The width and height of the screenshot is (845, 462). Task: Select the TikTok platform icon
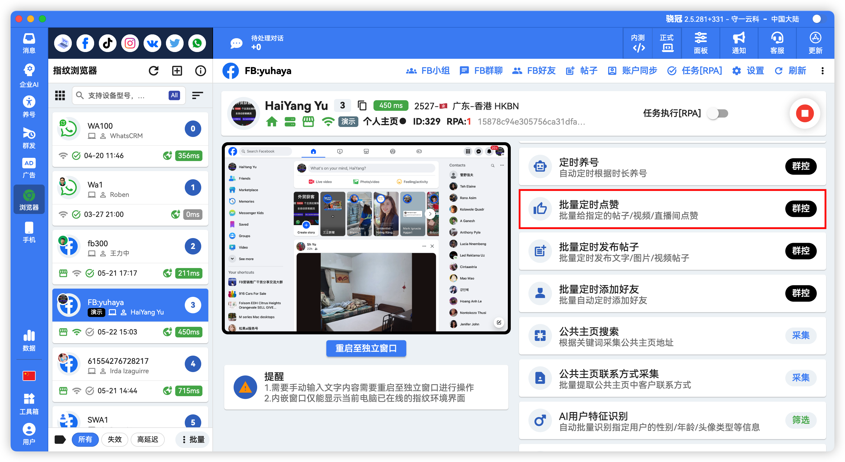[x=107, y=43]
